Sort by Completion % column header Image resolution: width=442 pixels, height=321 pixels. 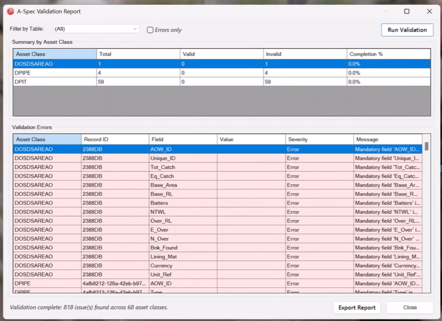(x=388, y=54)
